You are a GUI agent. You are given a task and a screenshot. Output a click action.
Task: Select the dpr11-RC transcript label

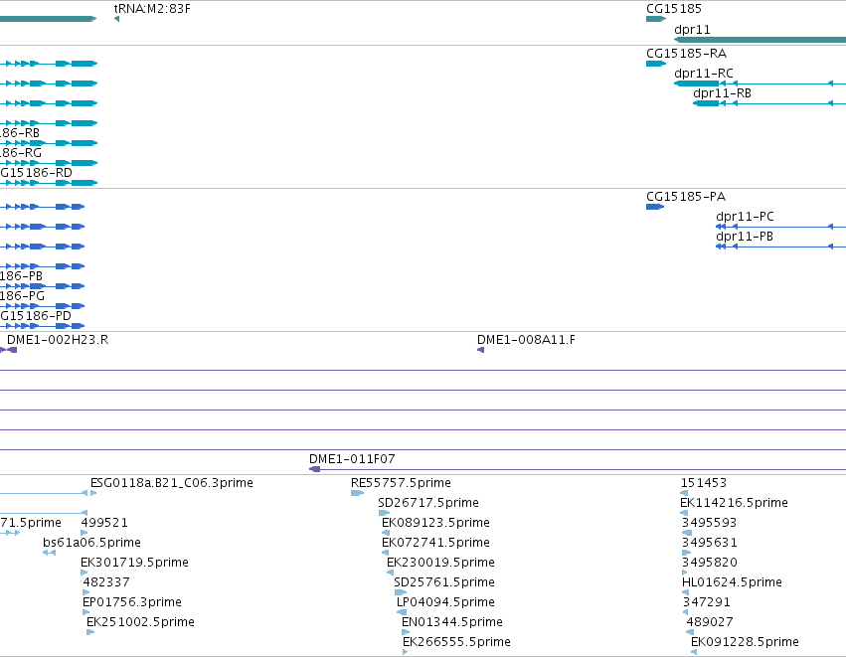tap(704, 74)
